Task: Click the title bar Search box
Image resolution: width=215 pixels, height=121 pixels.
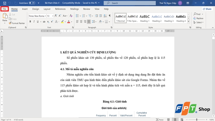Action: point(130,3)
